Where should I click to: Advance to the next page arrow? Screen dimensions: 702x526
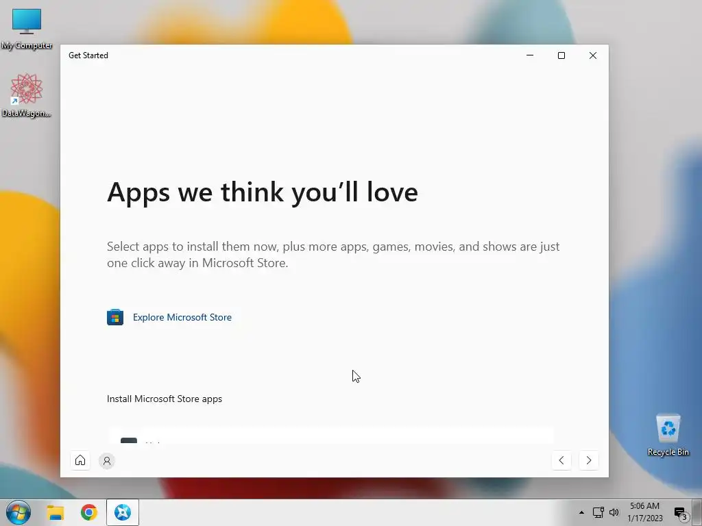pyautogui.click(x=589, y=460)
